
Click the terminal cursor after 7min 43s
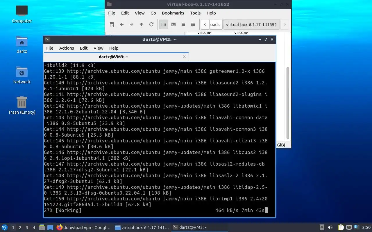pyautogui.click(x=266, y=210)
